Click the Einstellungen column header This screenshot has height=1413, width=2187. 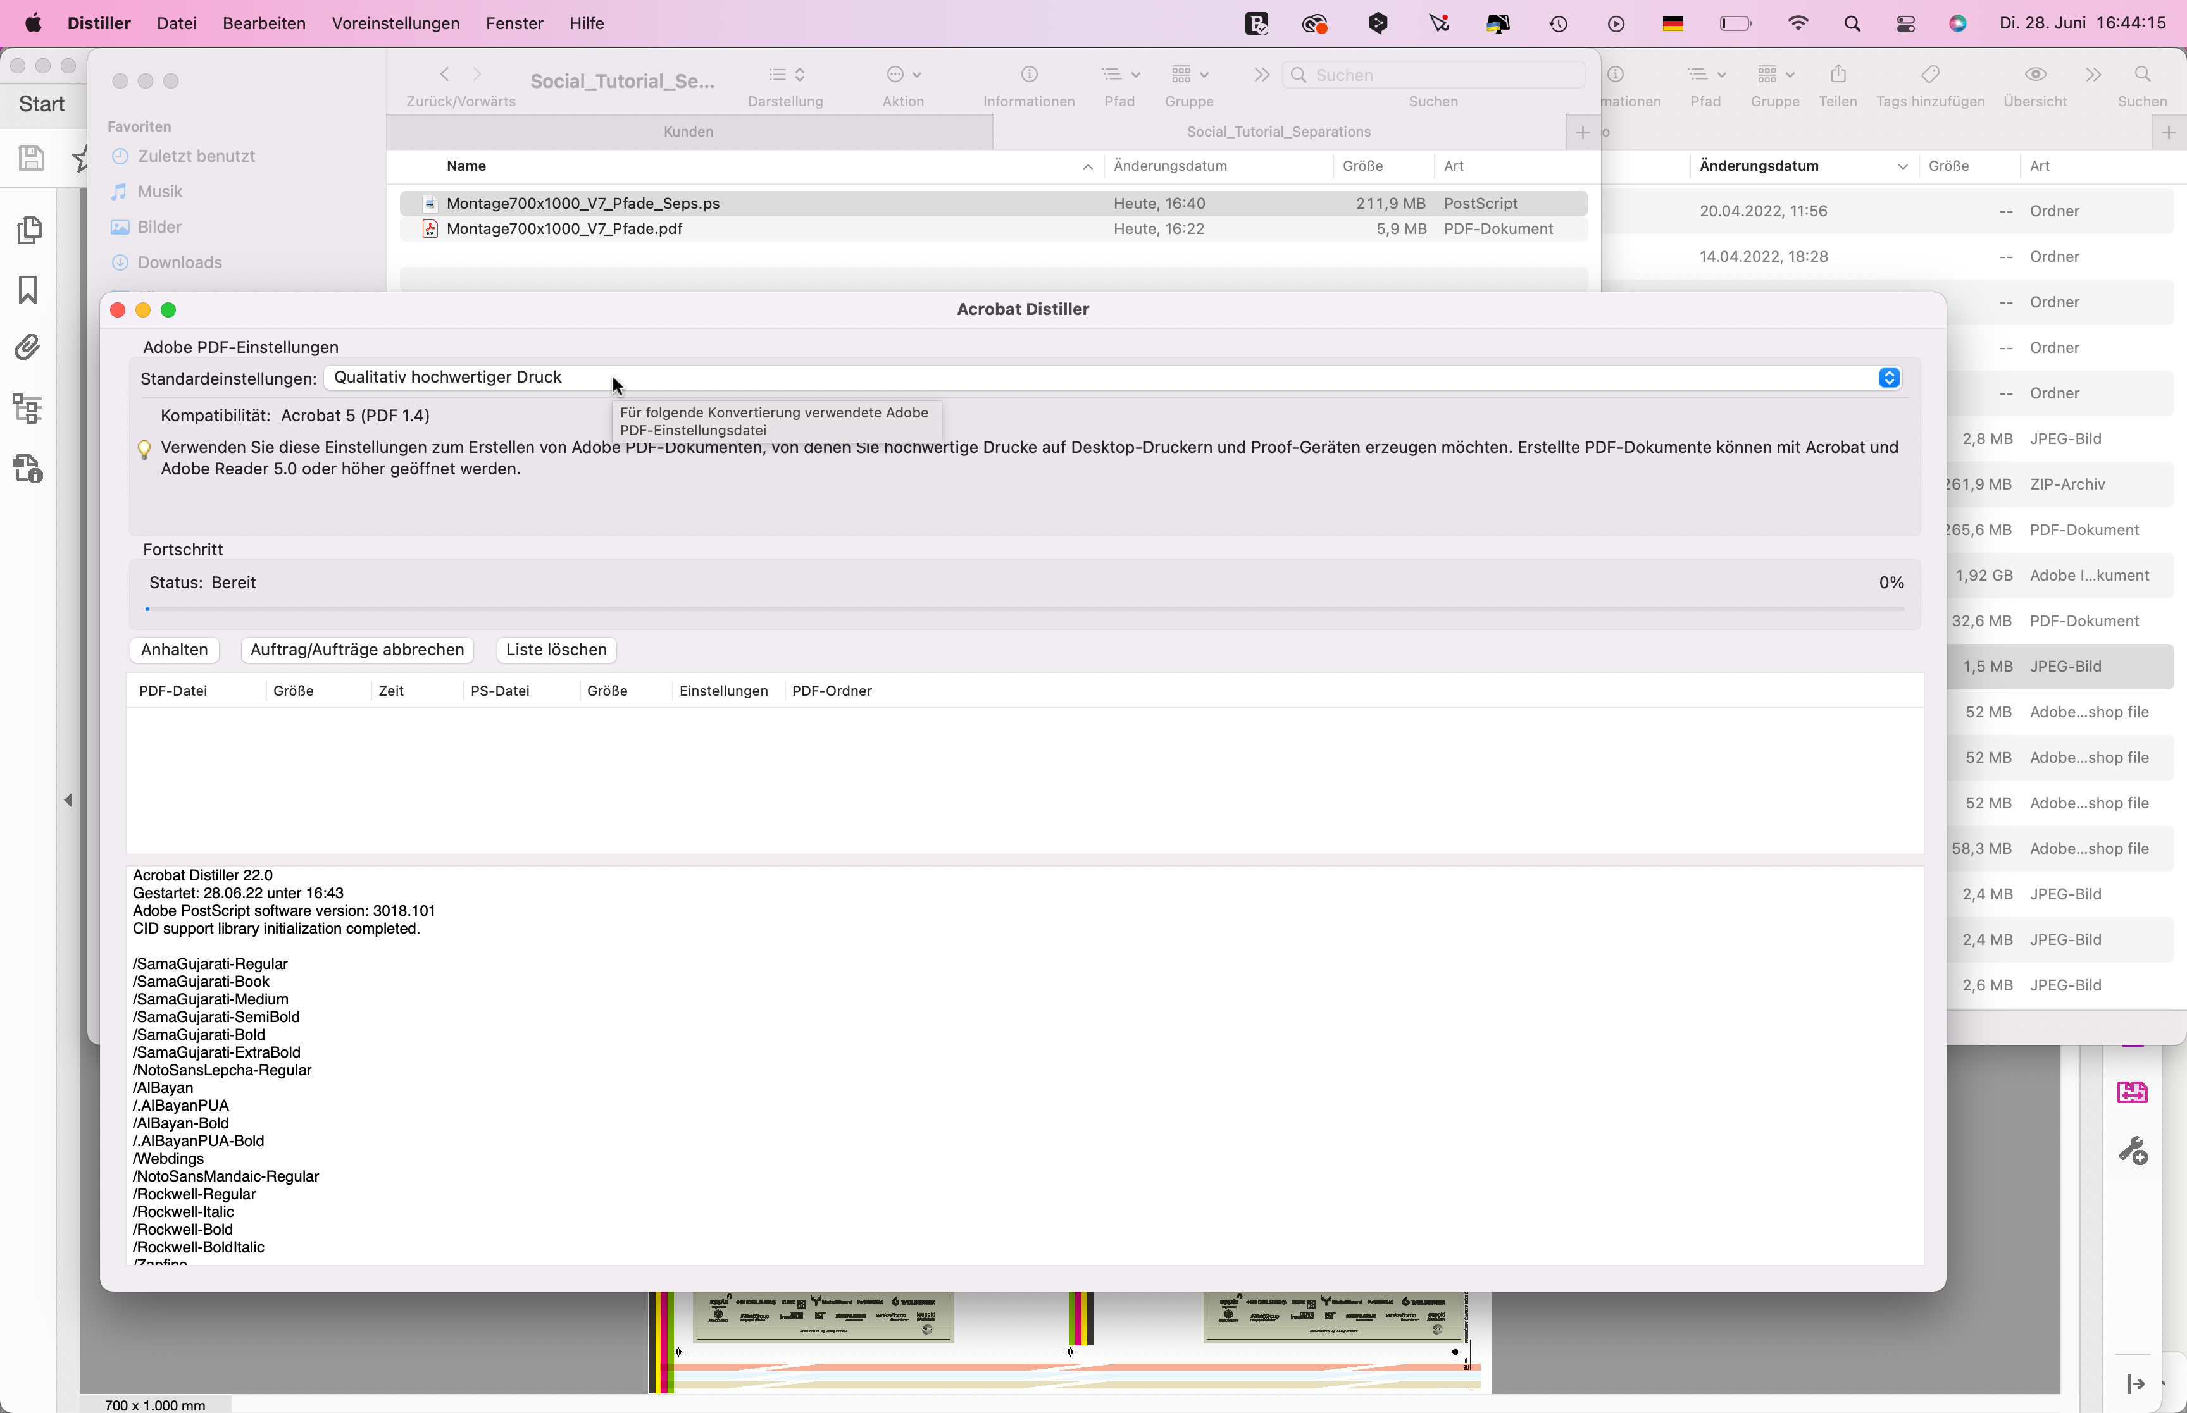(x=723, y=691)
